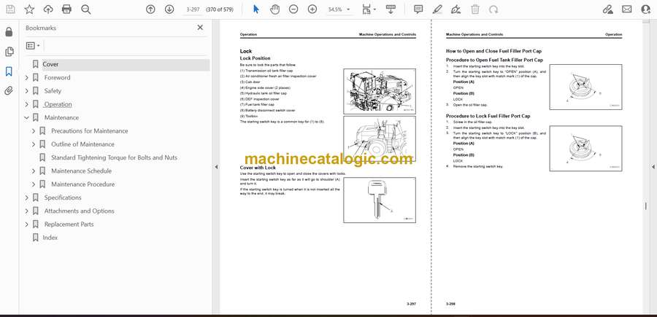Toggle the Page Thumbnails panel
This screenshot has height=317, width=657.
[x=9, y=52]
